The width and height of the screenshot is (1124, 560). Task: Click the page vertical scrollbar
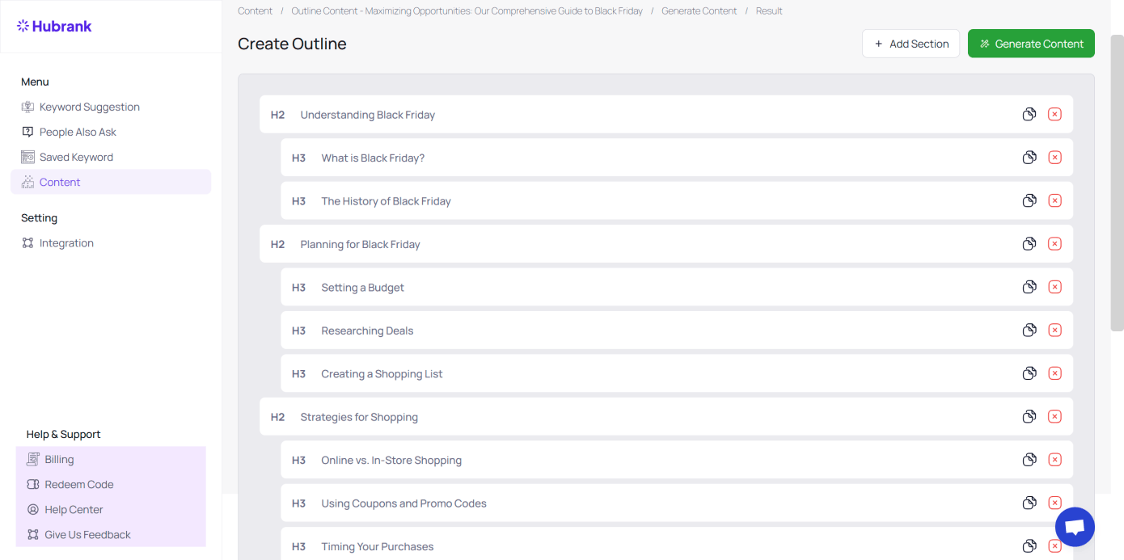pos(1117,182)
